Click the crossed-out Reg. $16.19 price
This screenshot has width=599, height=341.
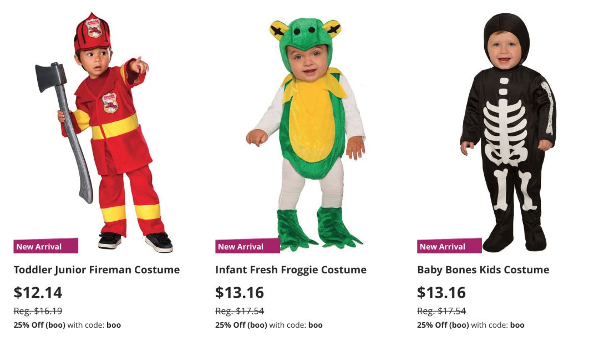(38, 311)
